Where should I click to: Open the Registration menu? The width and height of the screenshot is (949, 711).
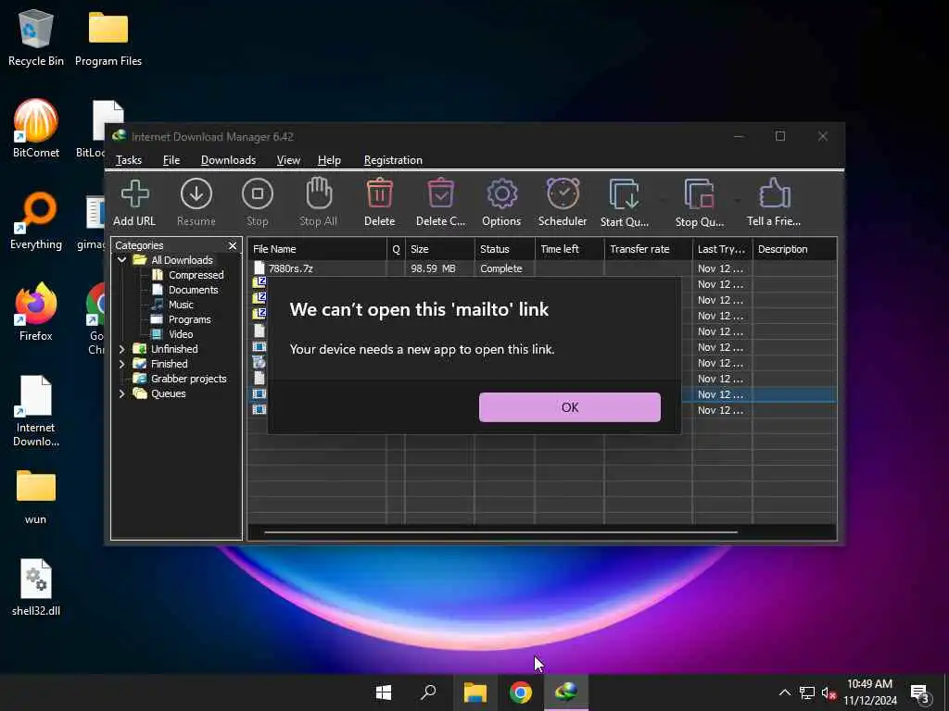(393, 160)
